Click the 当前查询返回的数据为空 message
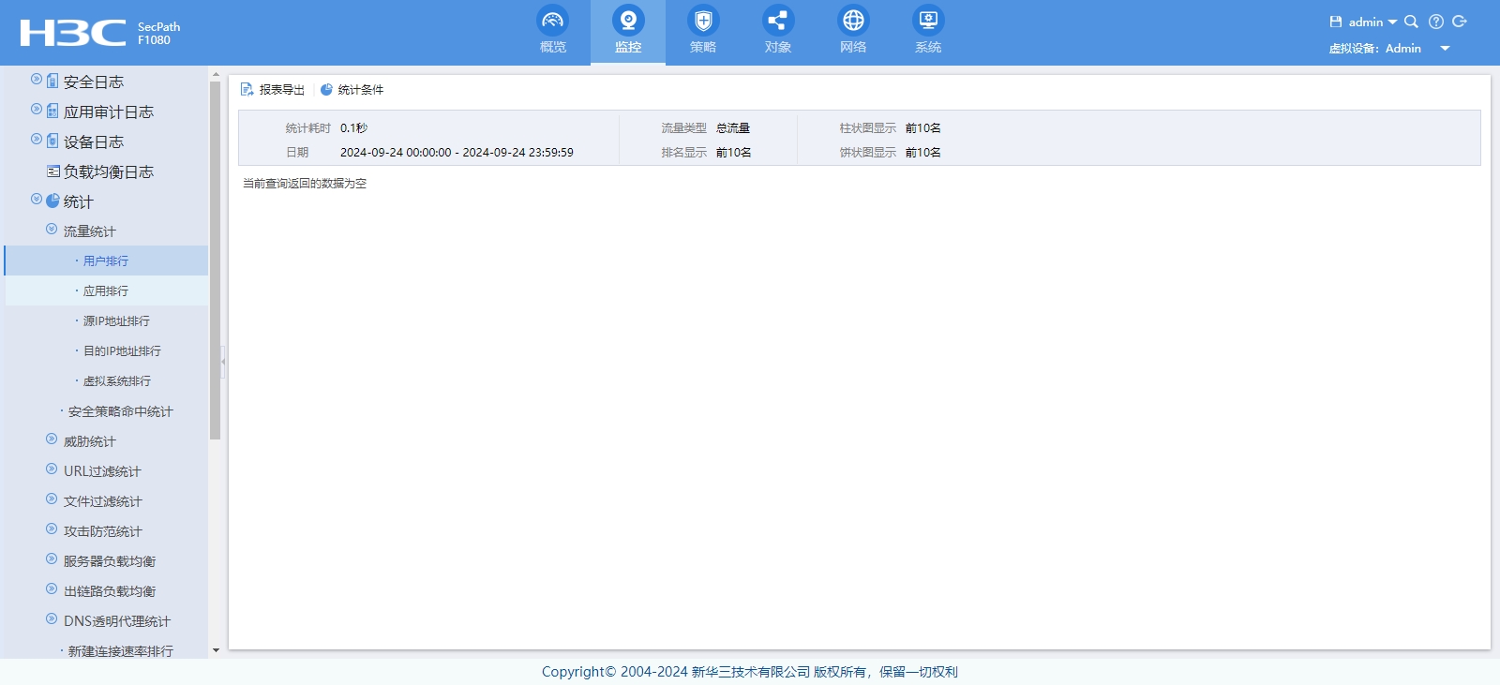 [x=305, y=184]
